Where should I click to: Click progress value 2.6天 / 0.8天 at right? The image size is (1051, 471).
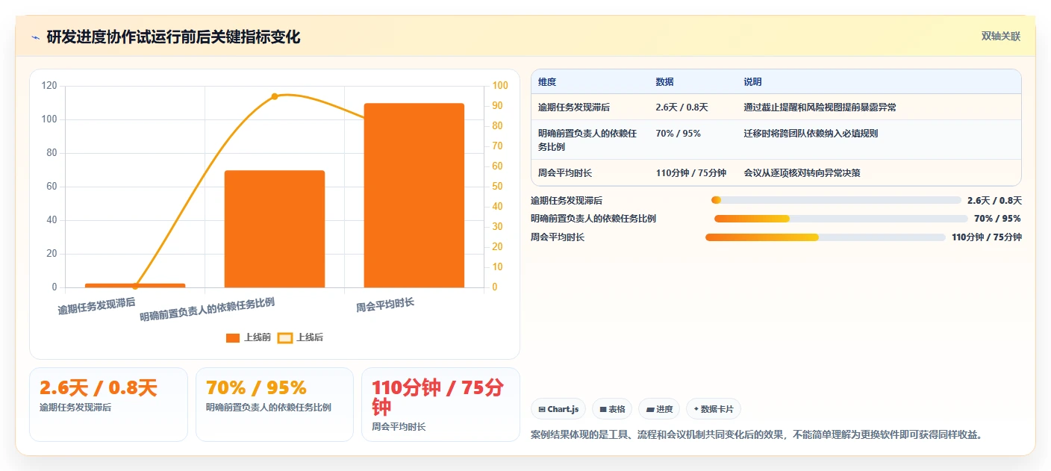tap(994, 200)
